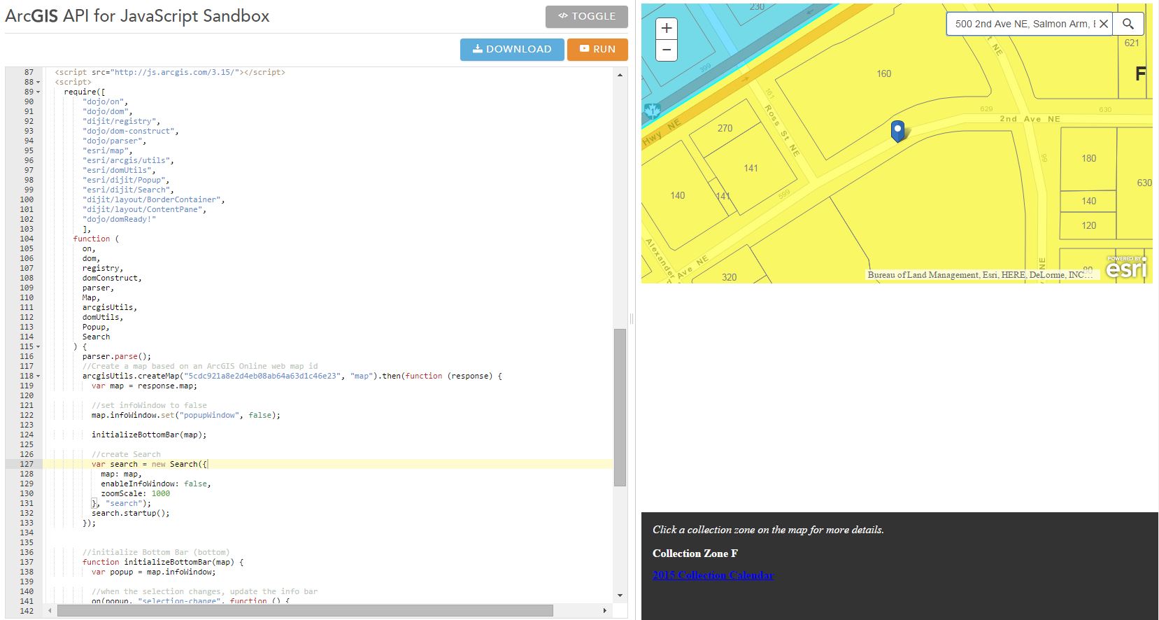Screen dimensions: 1159x620
Task: Zoom in on the map
Action: 667,28
